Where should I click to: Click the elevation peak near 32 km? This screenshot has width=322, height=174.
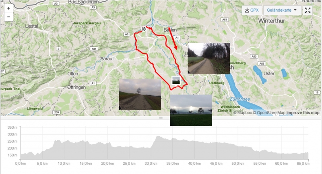click(158, 137)
